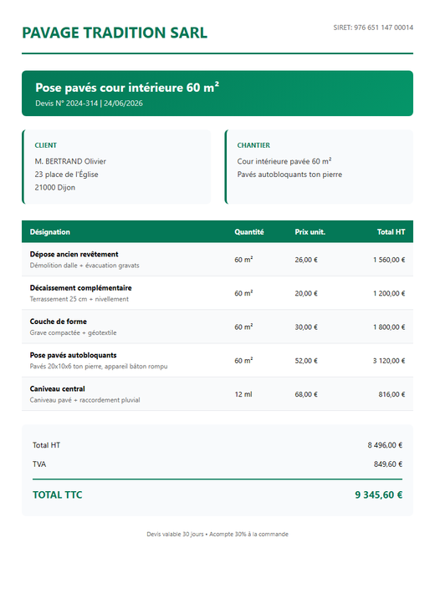Click the green quote title banner
435x603 pixels.
(217, 93)
